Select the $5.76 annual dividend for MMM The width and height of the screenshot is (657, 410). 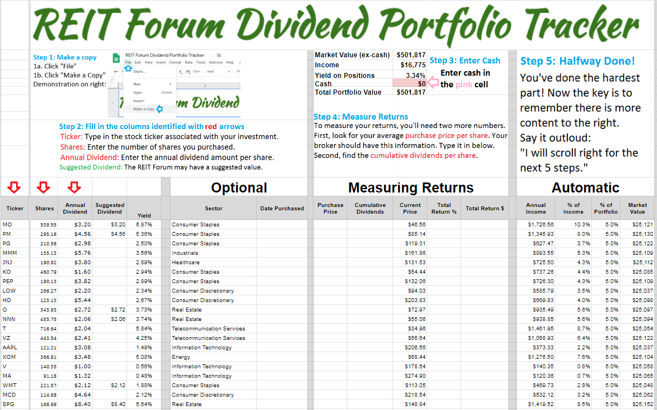(x=75, y=253)
